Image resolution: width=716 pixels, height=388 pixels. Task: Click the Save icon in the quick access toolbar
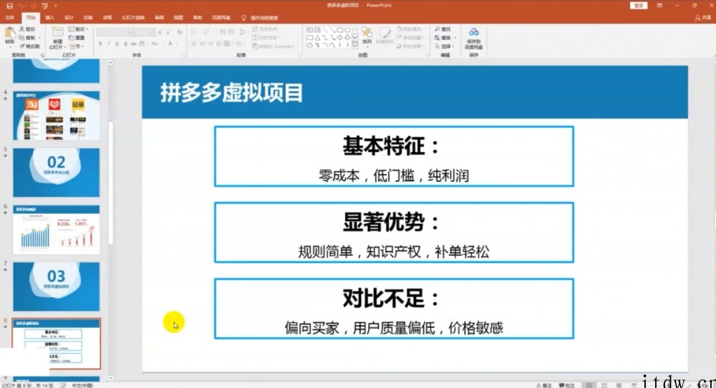pos(9,6)
